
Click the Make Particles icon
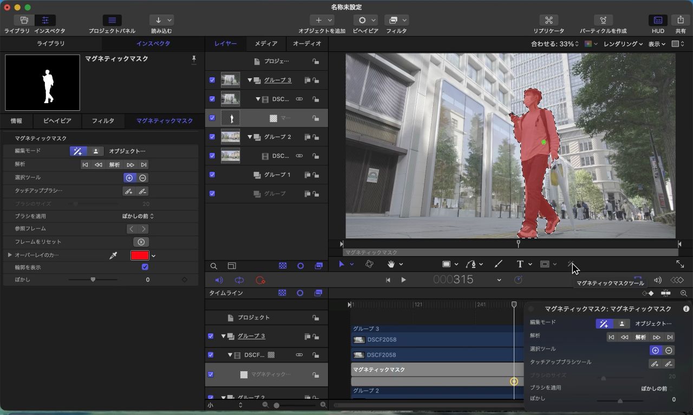click(x=603, y=21)
